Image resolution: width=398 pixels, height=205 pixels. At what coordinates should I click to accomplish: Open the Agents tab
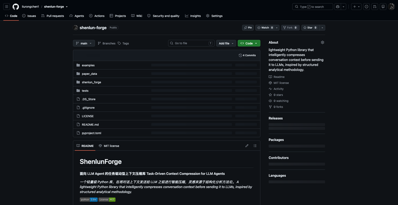click(77, 16)
